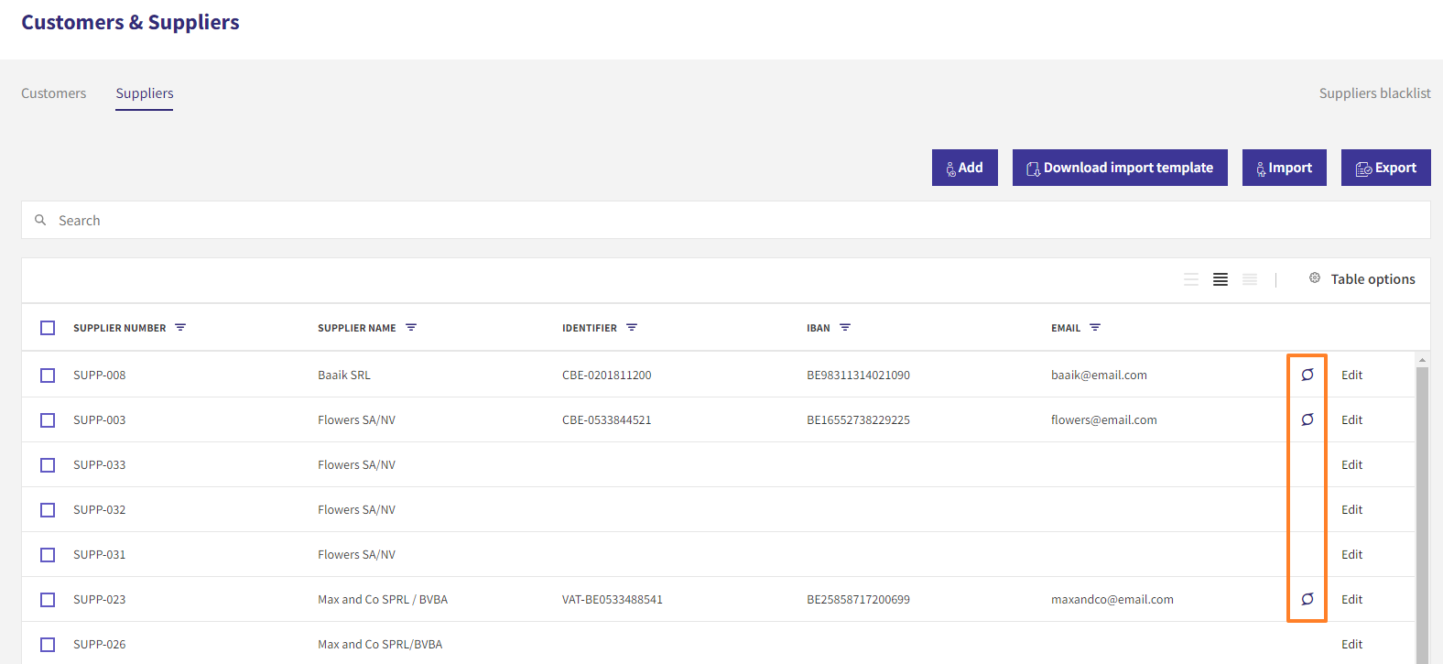Click the Supplier Name column header

pos(357,328)
